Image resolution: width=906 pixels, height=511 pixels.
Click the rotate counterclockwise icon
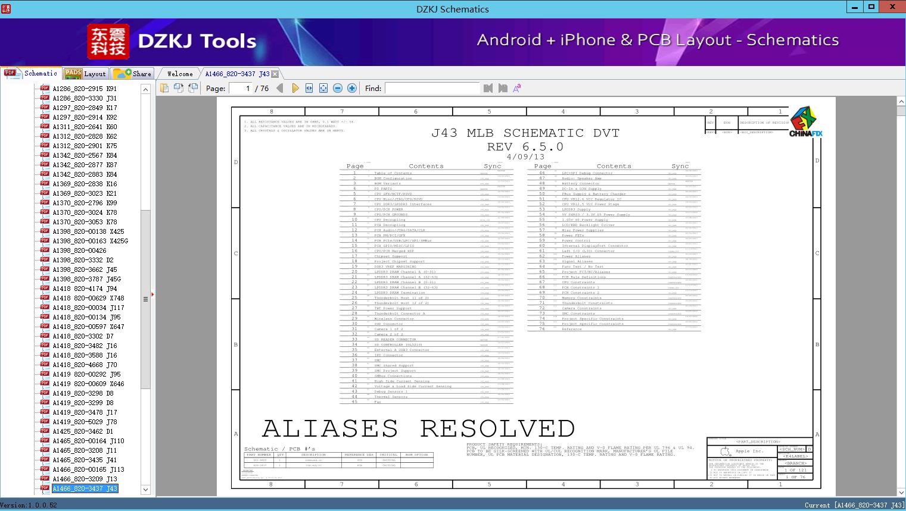[x=179, y=88]
